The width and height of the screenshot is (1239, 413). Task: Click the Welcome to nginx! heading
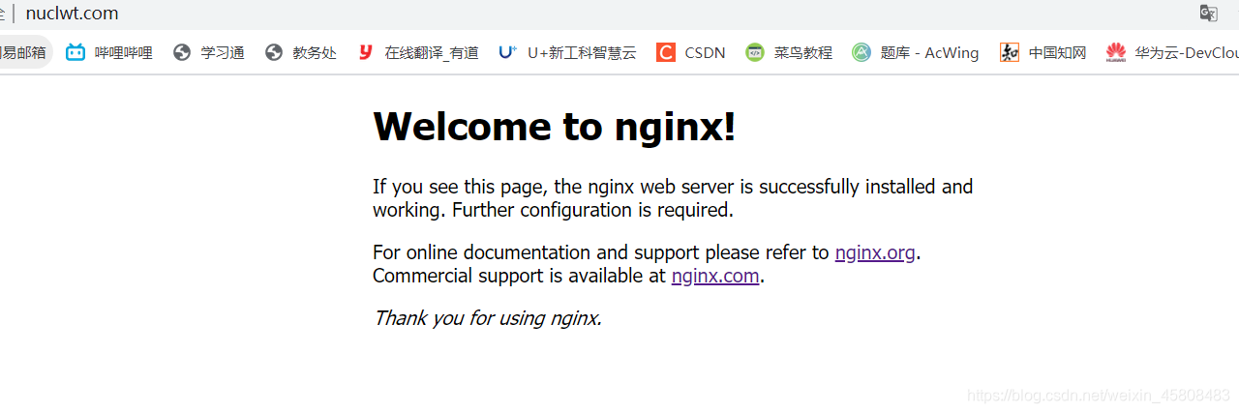tap(555, 126)
